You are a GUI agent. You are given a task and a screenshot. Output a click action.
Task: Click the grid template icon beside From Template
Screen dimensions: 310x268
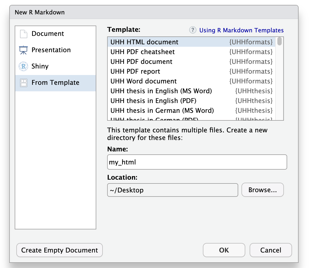[23, 82]
